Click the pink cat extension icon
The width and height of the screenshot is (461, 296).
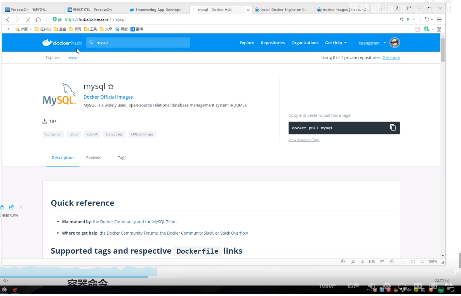coord(417,29)
